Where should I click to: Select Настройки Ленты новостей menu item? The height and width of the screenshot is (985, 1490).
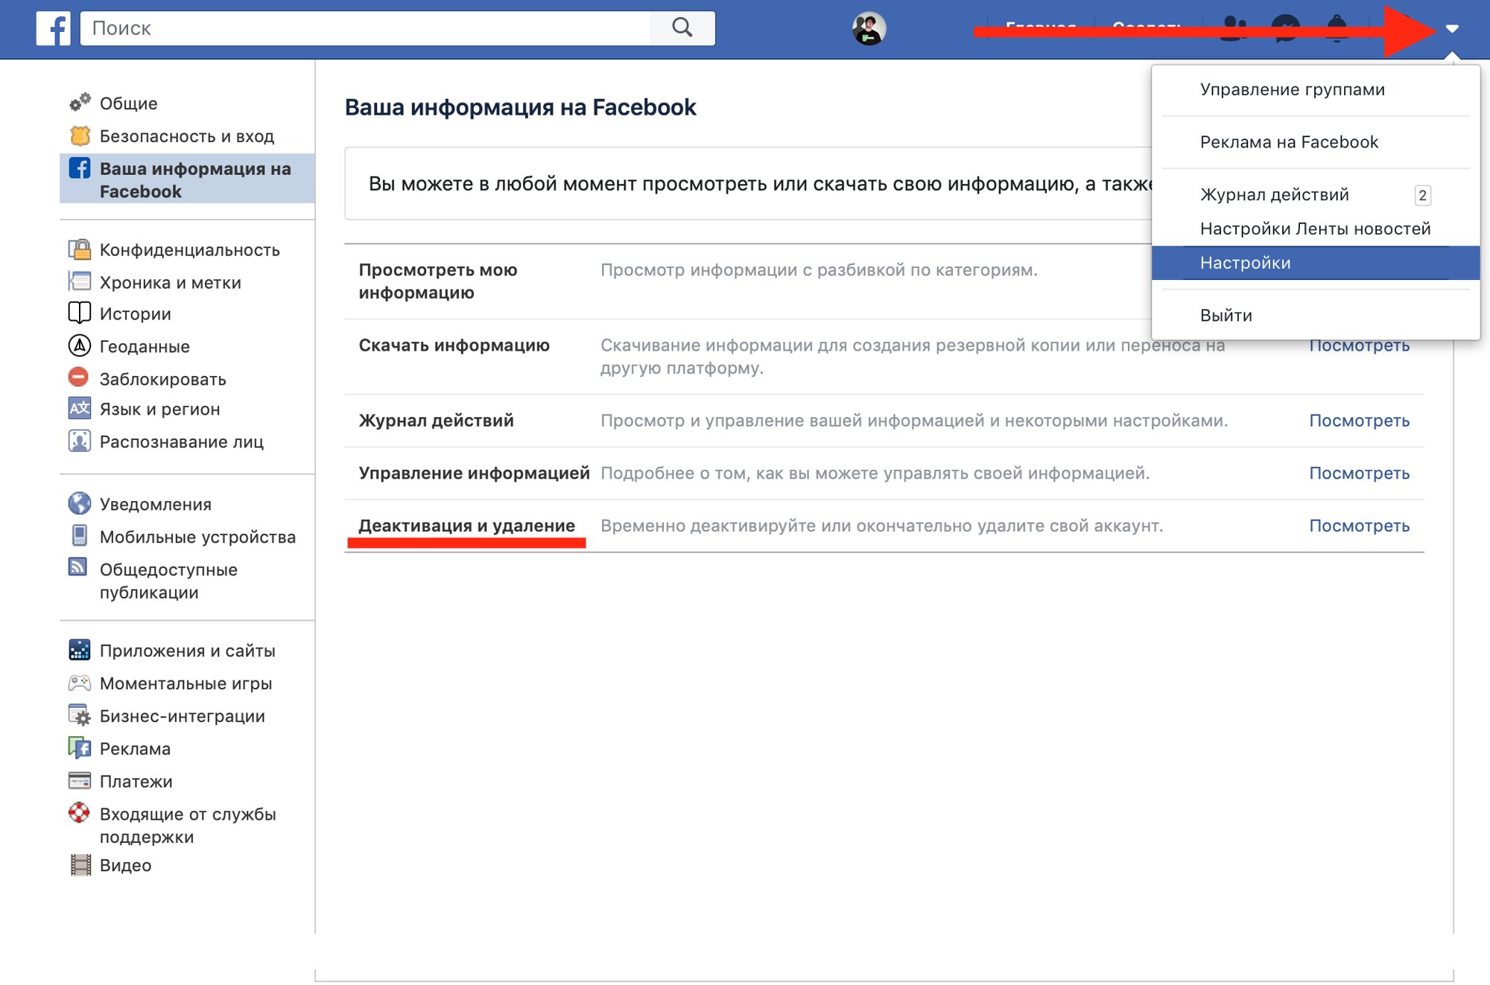1316,229
